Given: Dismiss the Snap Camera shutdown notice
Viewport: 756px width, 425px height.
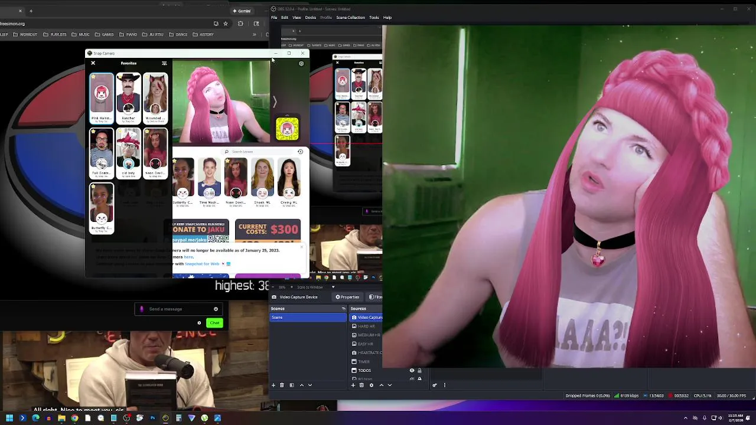Looking at the screenshot, I should pyautogui.click(x=301, y=246).
